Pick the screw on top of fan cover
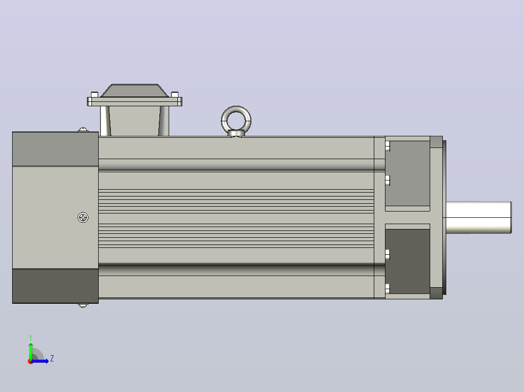This screenshot has height=392, width=524. (x=83, y=130)
